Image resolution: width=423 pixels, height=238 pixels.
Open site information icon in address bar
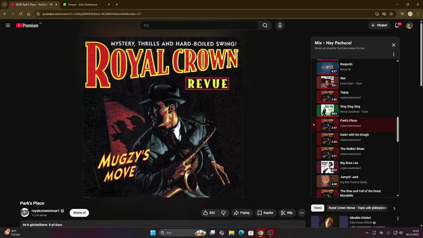click(x=38, y=14)
